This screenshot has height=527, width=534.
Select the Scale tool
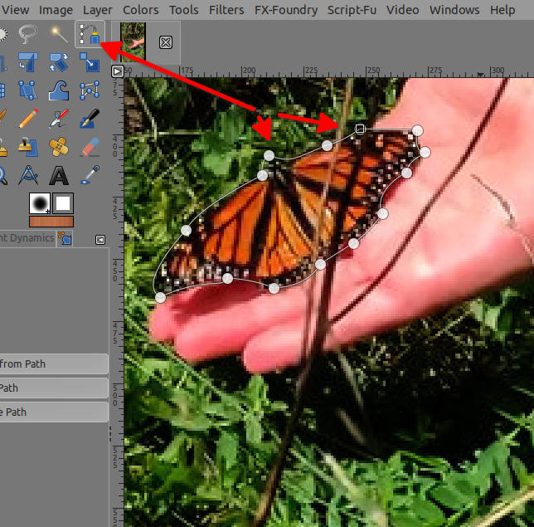pos(90,62)
